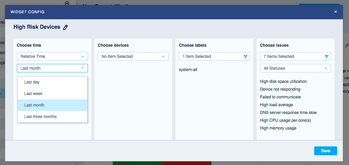The height and width of the screenshot is (165, 349).
Task: Expand the No Item Selected devices dropdown
Action: 133,56
